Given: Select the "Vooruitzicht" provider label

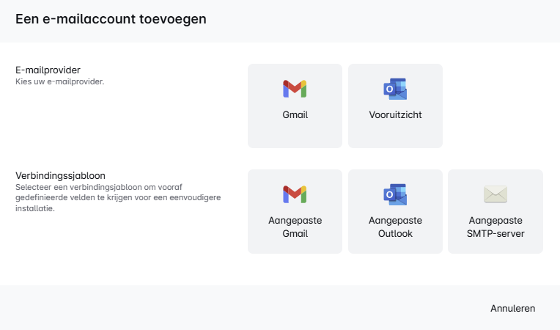Looking at the screenshot, I should coord(395,115).
